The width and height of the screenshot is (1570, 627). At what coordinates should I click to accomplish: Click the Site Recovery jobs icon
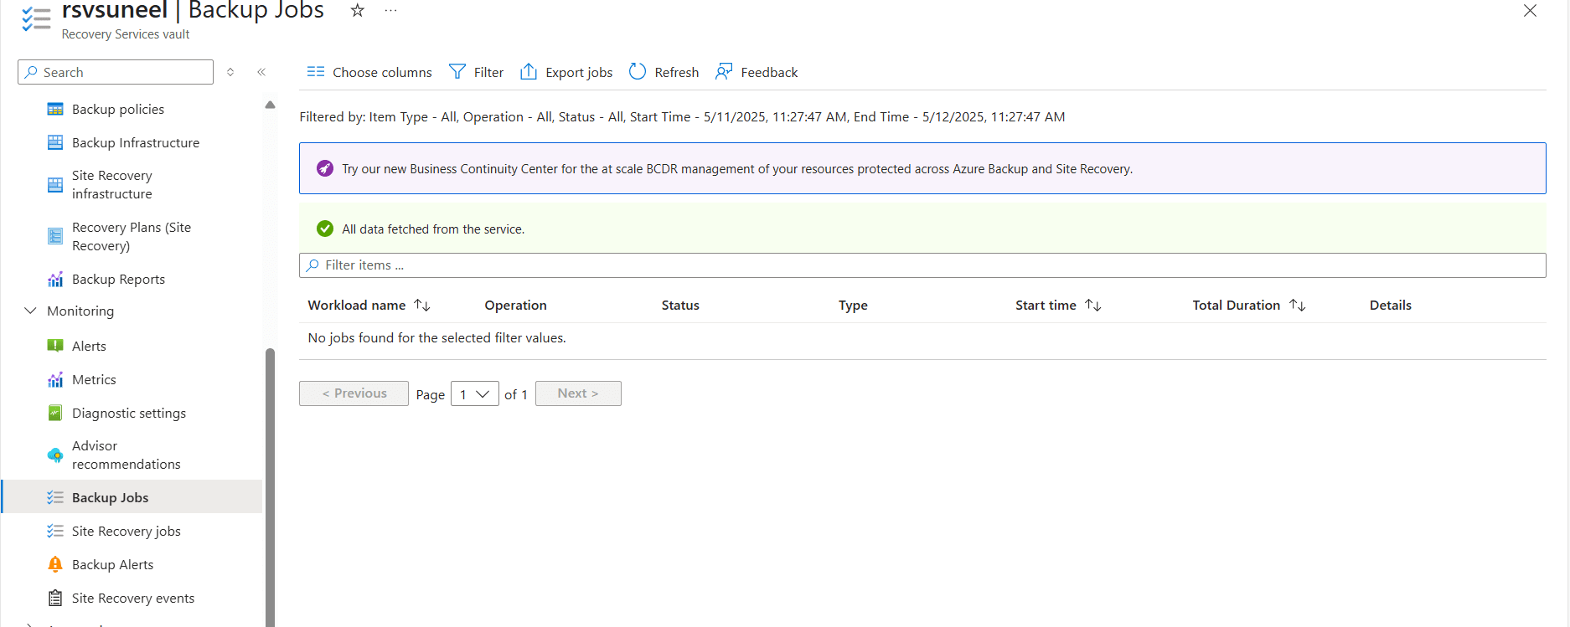55,531
